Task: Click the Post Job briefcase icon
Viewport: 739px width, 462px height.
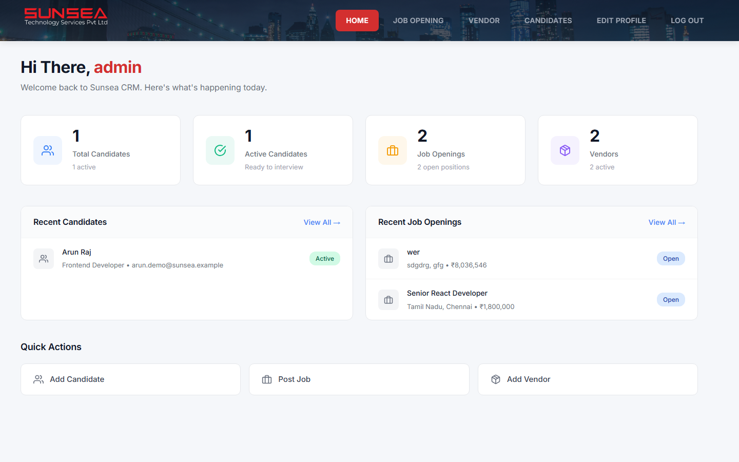Action: (267, 379)
